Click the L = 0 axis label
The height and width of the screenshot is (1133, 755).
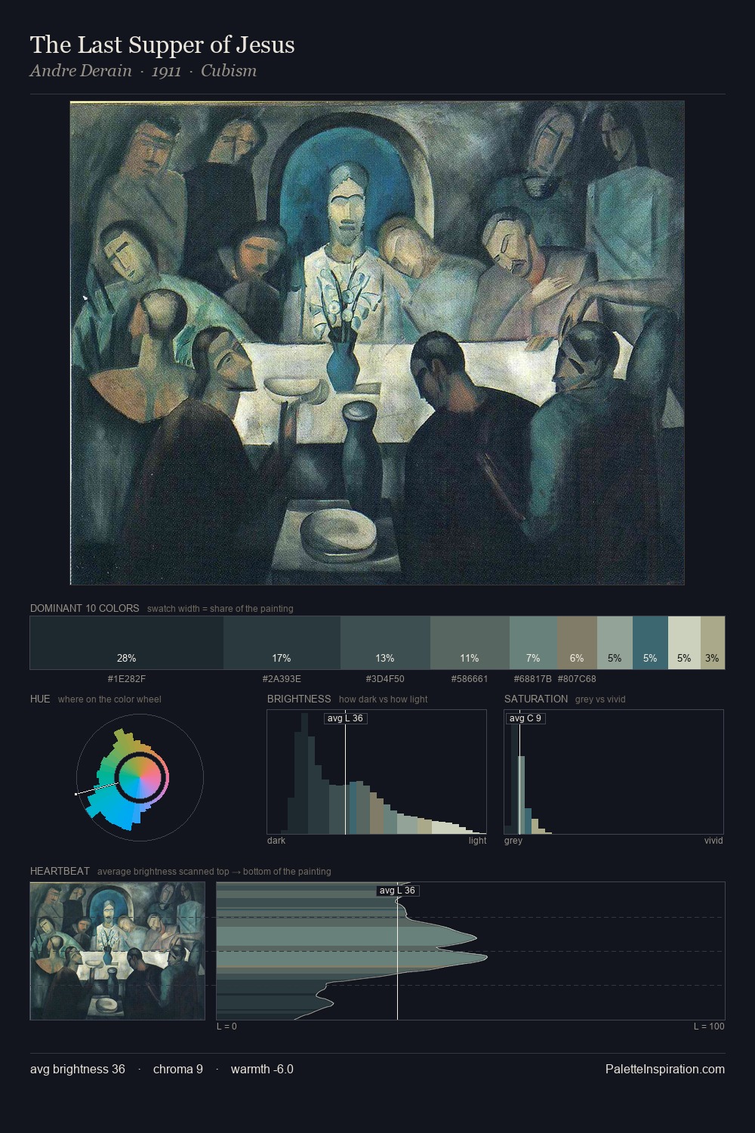226,1026
